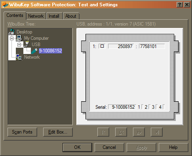Screen dimensions: 192x156
Task: Click the title bar question mark help button
Action: [x=180, y=5]
